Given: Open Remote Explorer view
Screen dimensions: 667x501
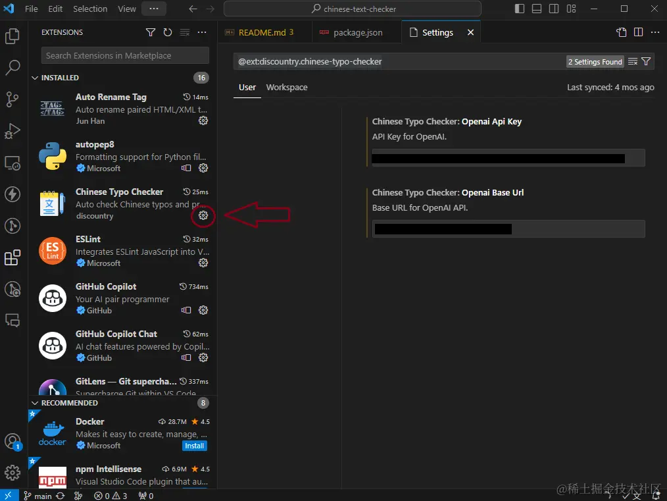Looking at the screenshot, I should click(12, 163).
